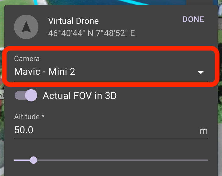
Task: Click the Virtual Drone compass arrow icon
Action: point(26,27)
